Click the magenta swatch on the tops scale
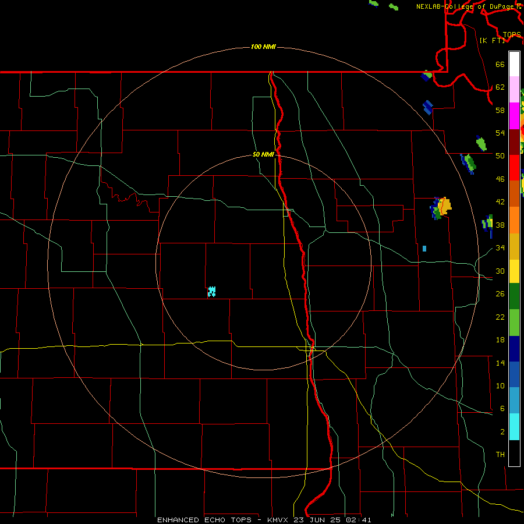 (x=514, y=116)
